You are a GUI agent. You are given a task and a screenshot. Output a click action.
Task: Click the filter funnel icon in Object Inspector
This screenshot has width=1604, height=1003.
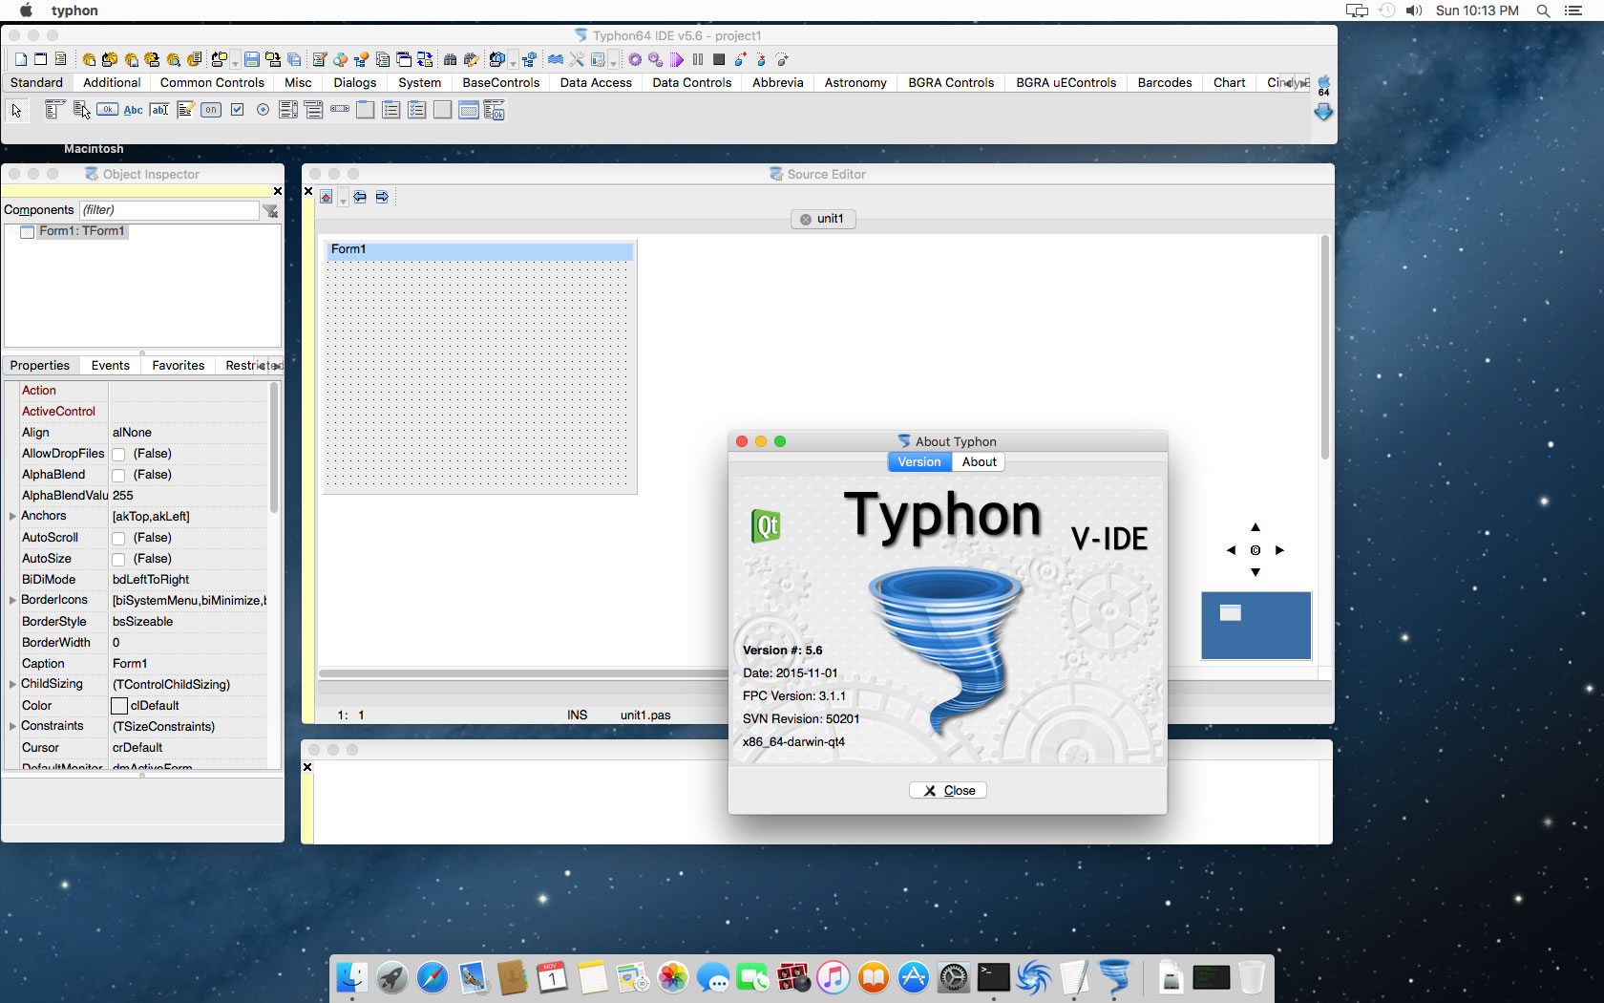coord(271,210)
